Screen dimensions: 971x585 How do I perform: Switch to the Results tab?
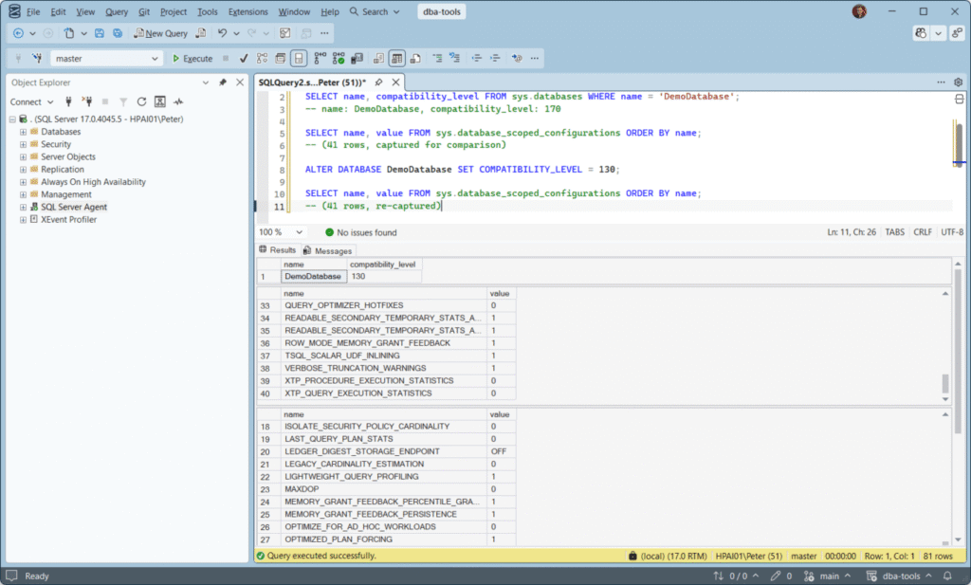click(278, 250)
